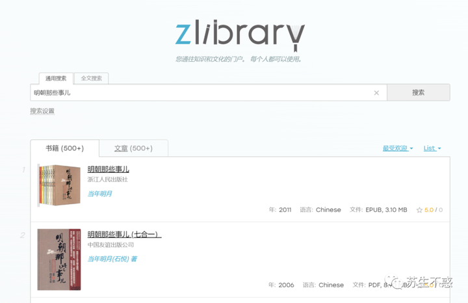
Task: Open the author link 当年明月
Action: 99,194
